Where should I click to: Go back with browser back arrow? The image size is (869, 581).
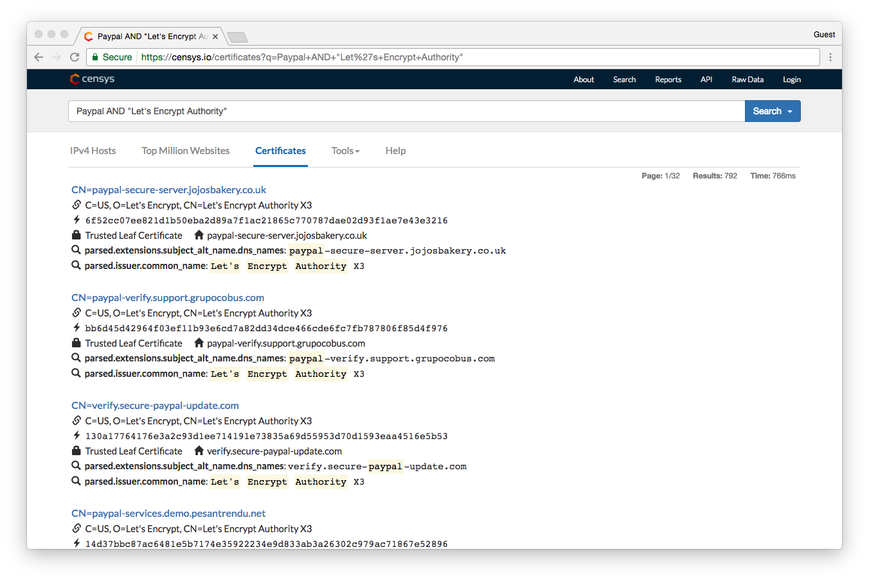click(39, 57)
